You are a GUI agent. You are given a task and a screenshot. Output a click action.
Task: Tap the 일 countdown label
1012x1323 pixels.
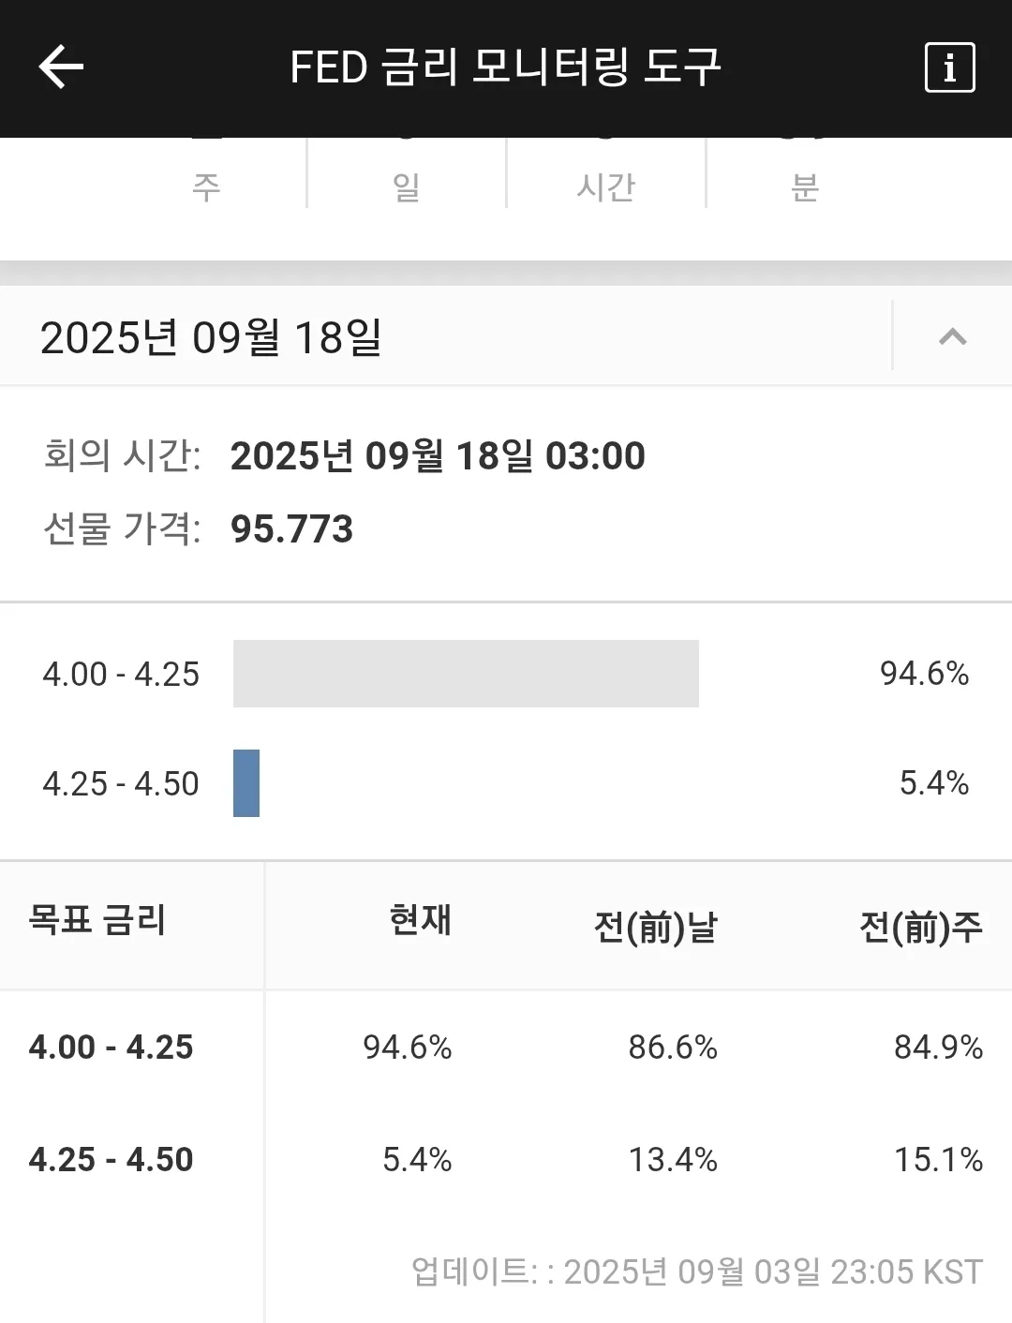(x=406, y=187)
